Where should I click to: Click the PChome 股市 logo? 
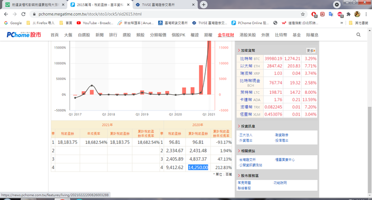pos(24,35)
